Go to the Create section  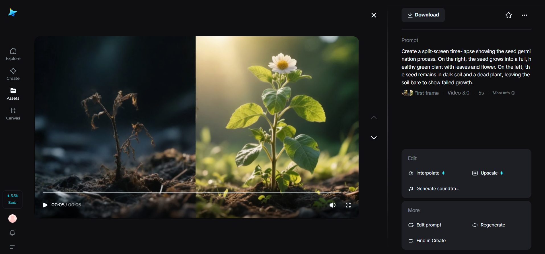[x=13, y=74]
